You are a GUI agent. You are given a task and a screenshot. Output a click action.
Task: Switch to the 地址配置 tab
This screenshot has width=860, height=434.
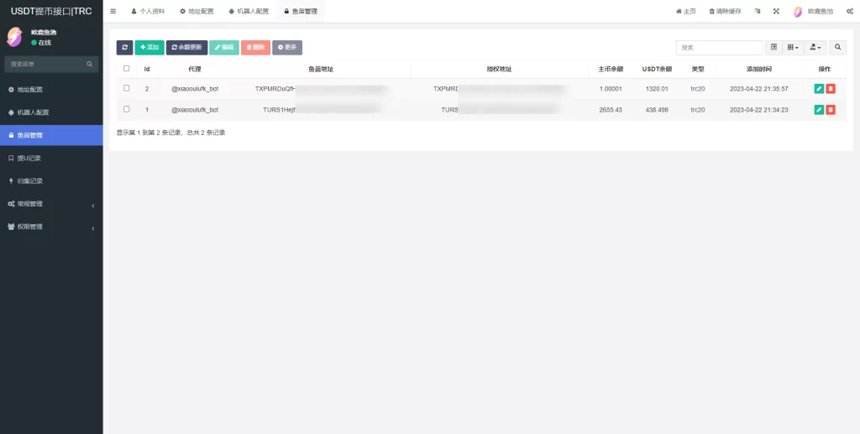pos(197,11)
